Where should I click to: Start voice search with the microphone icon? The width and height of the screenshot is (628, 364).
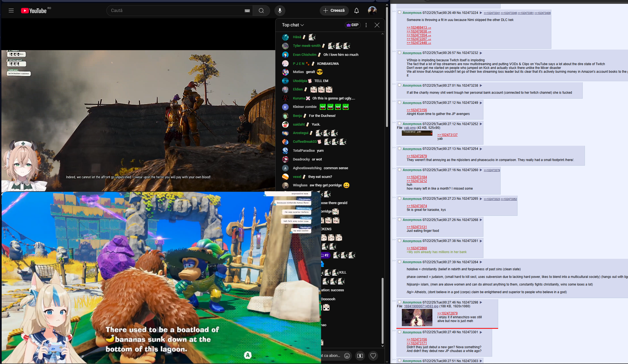pos(280,11)
